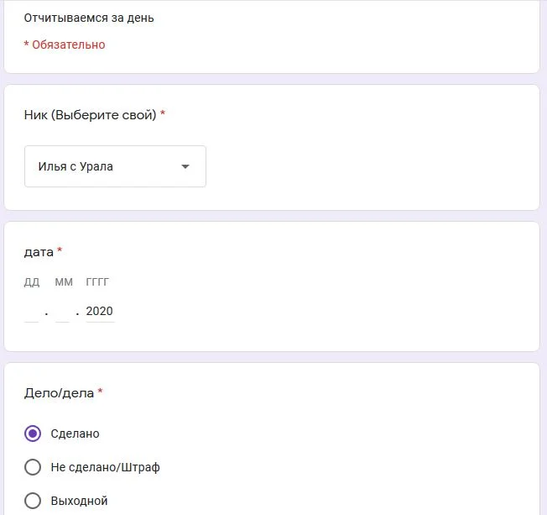Click the year field showing 2020
This screenshot has width=547, height=515.
click(x=99, y=312)
